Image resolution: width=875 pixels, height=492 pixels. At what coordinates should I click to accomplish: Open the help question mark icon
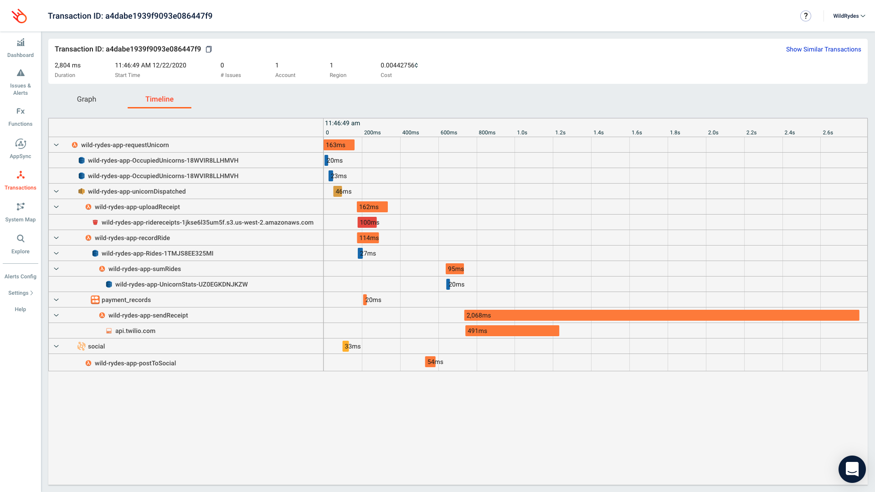pyautogui.click(x=805, y=16)
